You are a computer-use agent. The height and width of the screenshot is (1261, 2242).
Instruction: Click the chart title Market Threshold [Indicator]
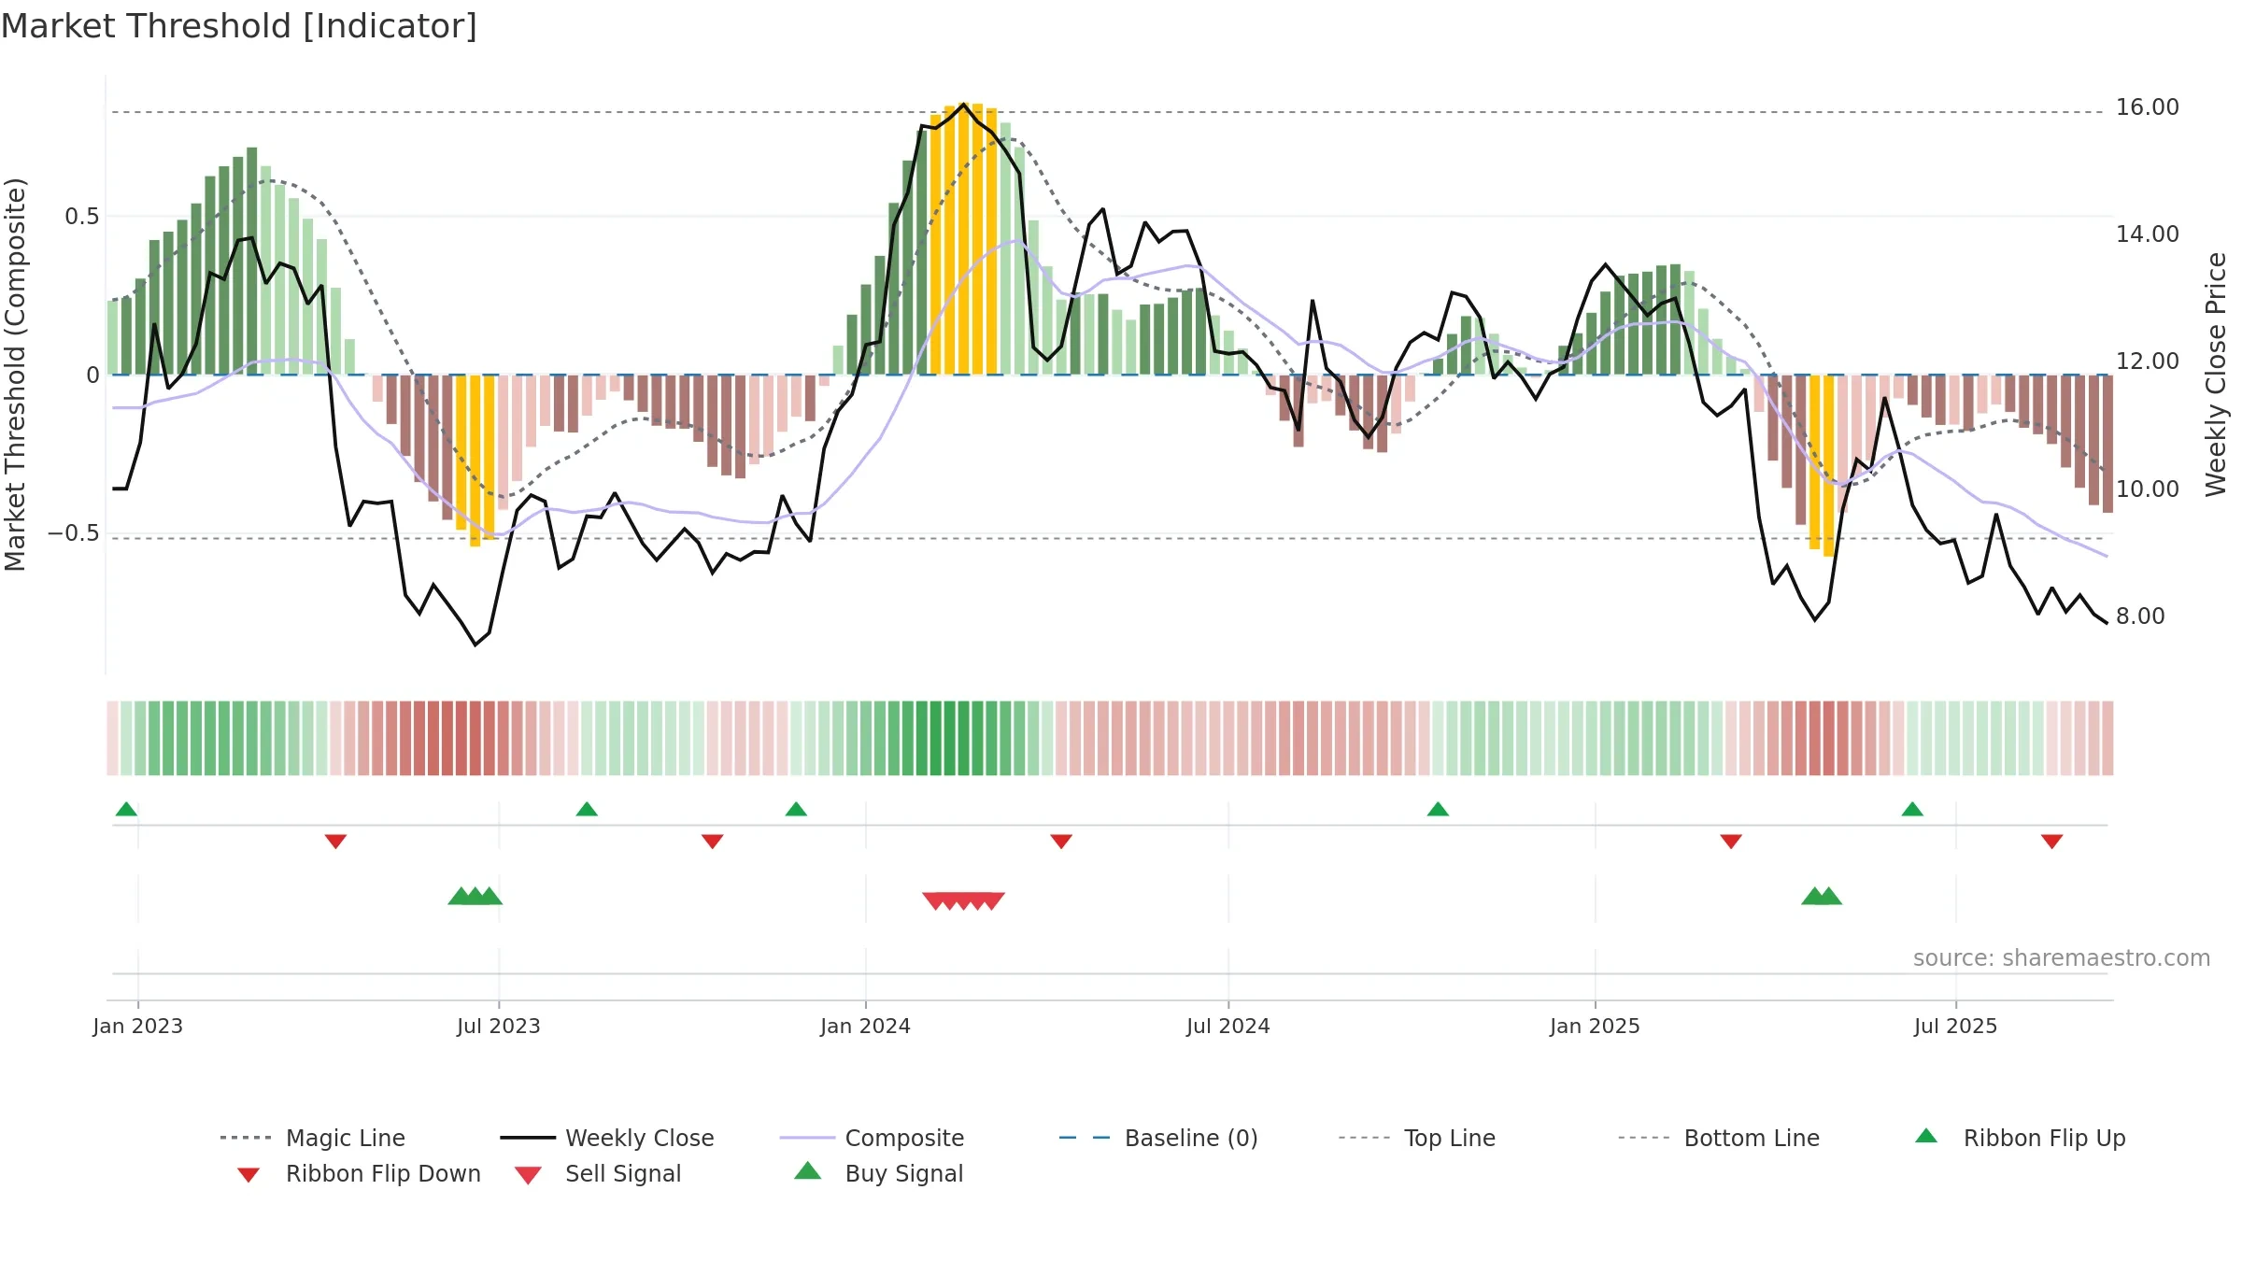pyautogui.click(x=239, y=26)
